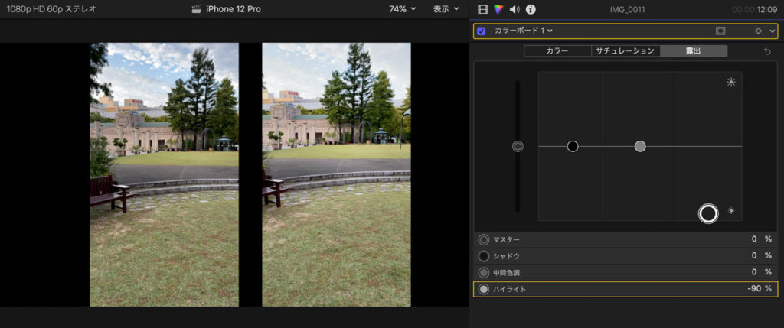The image size is (784, 328).
Task: Click the mask icon on カラーボード 1
Action: (720, 31)
